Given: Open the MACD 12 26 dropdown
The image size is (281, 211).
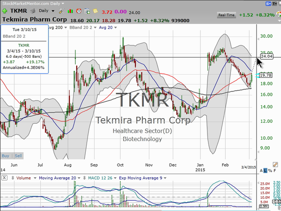Looking at the screenshot, I should 115,178.
